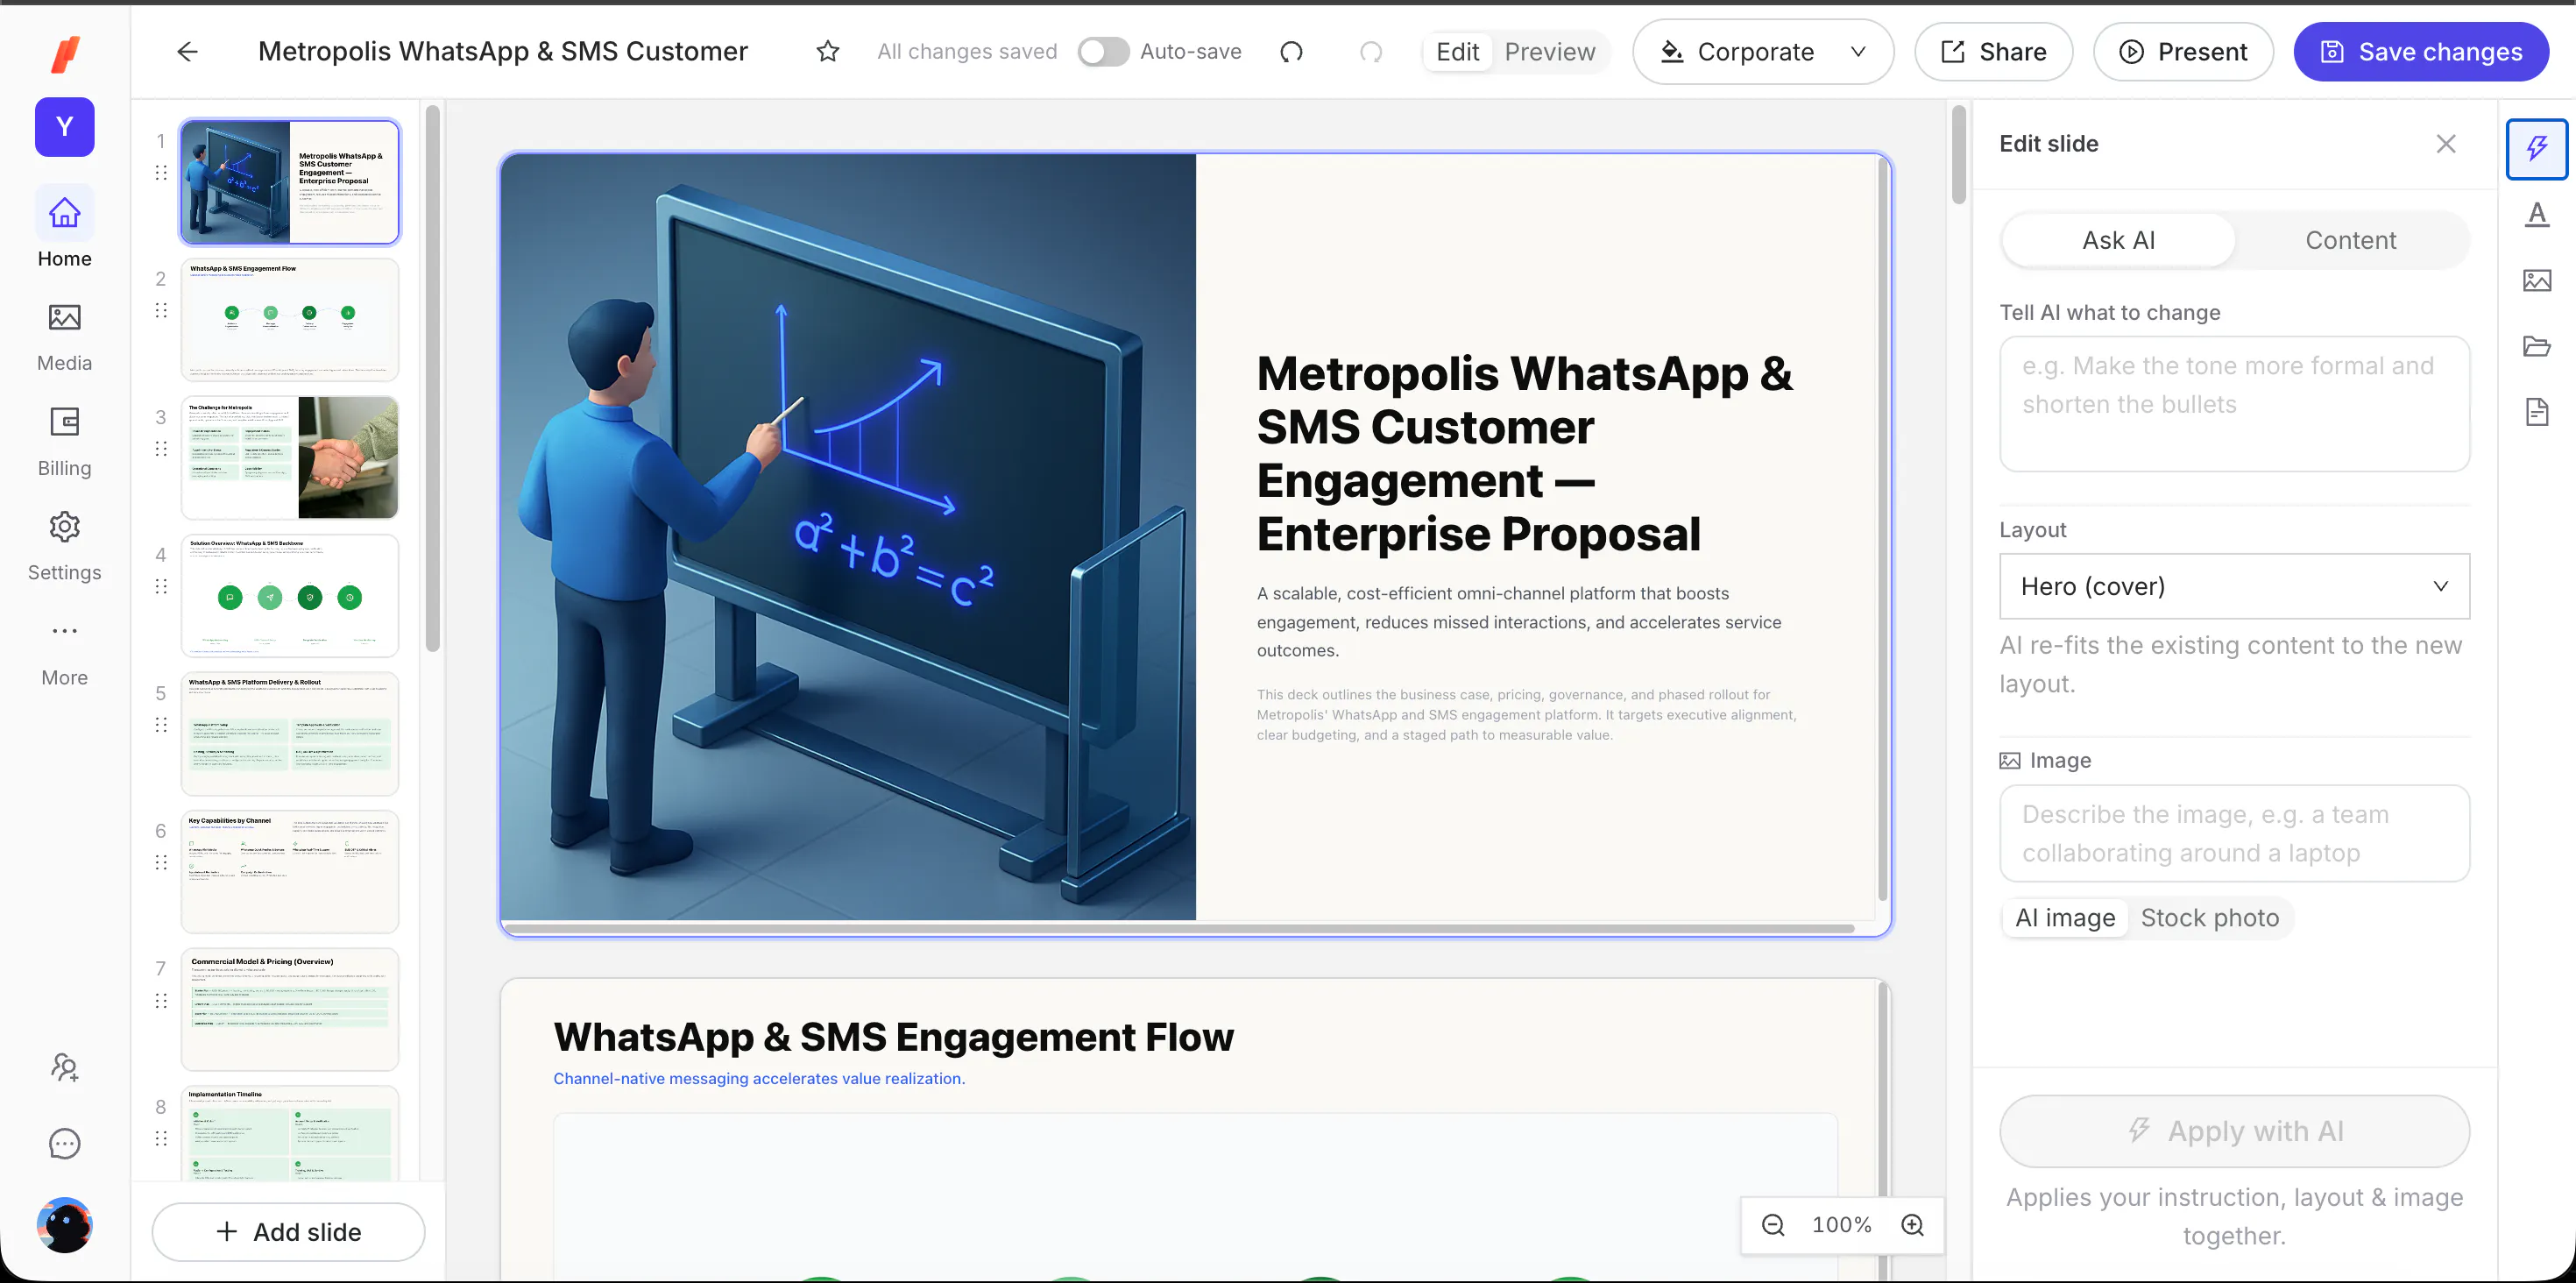Select slide 3 Challenge thumbnail
Viewport: 2576px width, 1283px height.
tap(290, 457)
